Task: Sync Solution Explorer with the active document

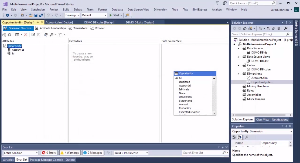Action: [x=268, y=28]
